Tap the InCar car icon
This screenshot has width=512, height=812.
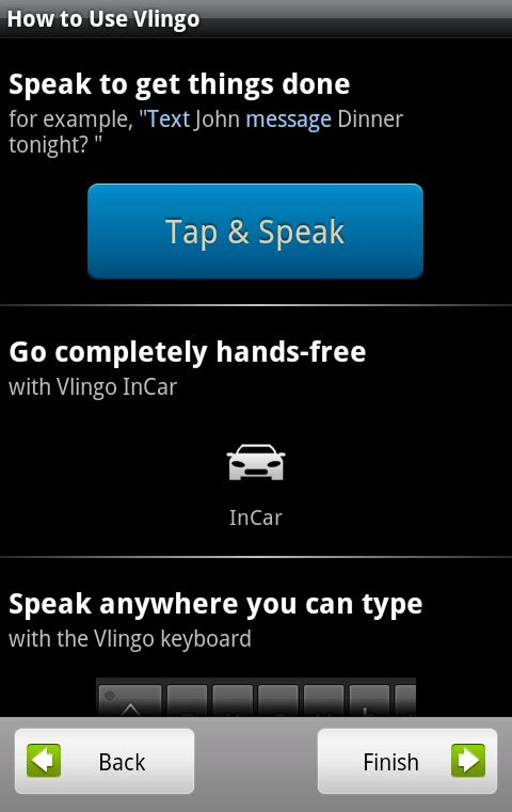click(255, 462)
